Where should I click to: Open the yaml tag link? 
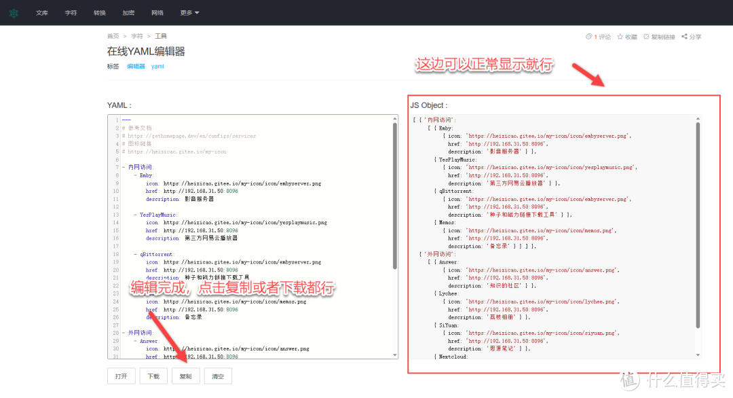click(x=157, y=67)
